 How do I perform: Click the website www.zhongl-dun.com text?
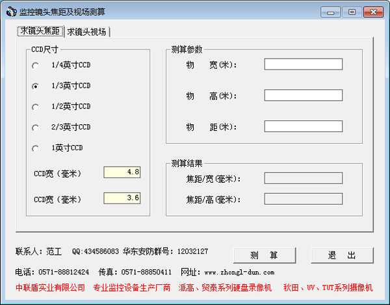(x=239, y=272)
